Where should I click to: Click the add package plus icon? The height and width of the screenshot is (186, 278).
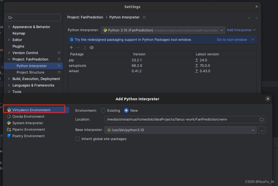click(71, 47)
